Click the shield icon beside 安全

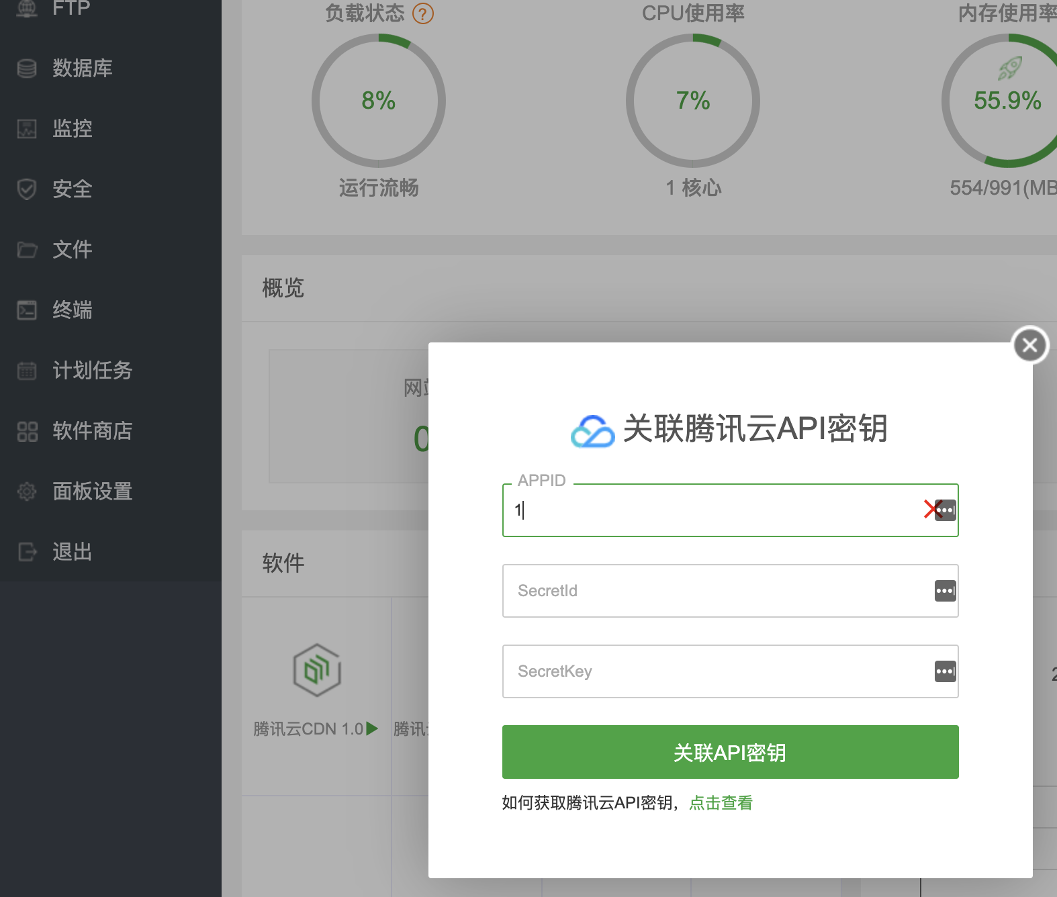[27, 189]
